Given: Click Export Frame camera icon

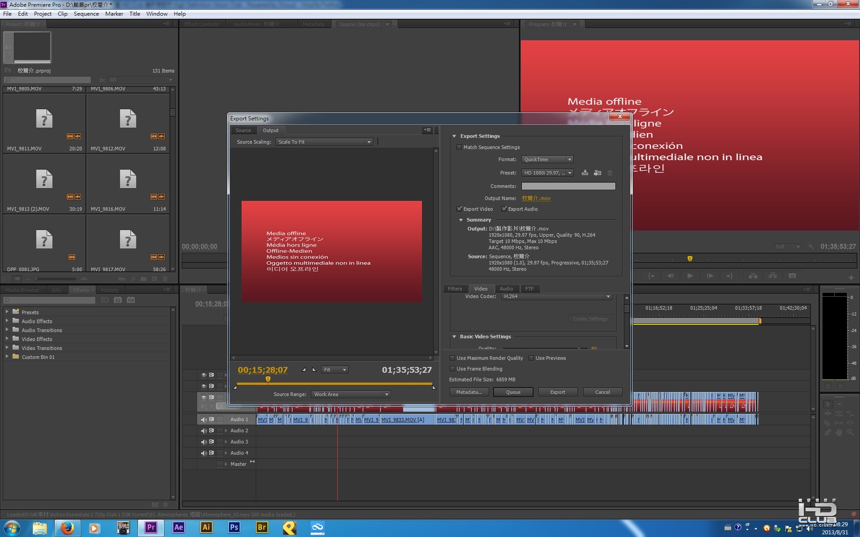Looking at the screenshot, I should point(792,276).
